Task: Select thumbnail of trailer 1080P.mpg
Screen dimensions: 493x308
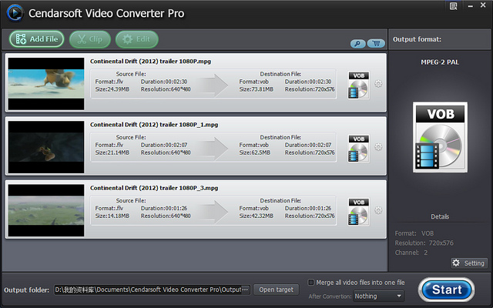Action: [46, 84]
